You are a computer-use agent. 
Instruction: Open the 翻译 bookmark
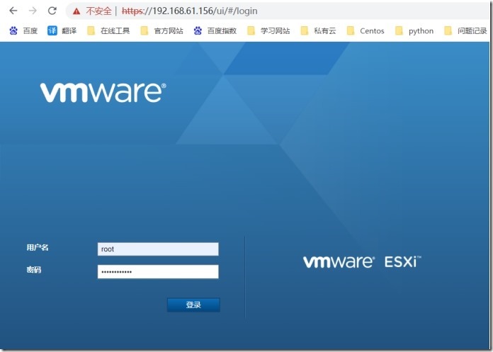coord(62,30)
